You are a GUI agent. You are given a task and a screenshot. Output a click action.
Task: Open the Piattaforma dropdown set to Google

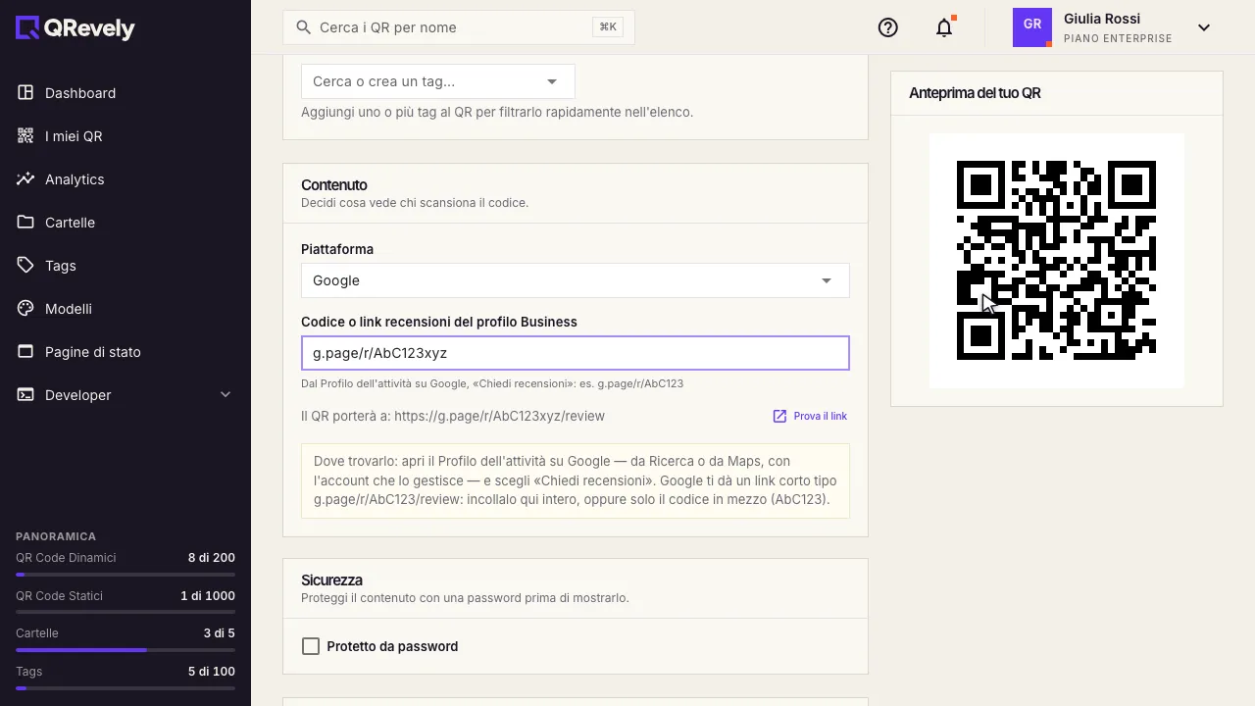(576, 280)
